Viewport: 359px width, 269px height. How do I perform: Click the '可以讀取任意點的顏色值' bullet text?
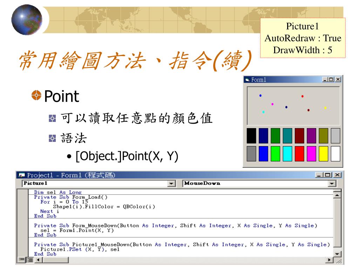137,118
